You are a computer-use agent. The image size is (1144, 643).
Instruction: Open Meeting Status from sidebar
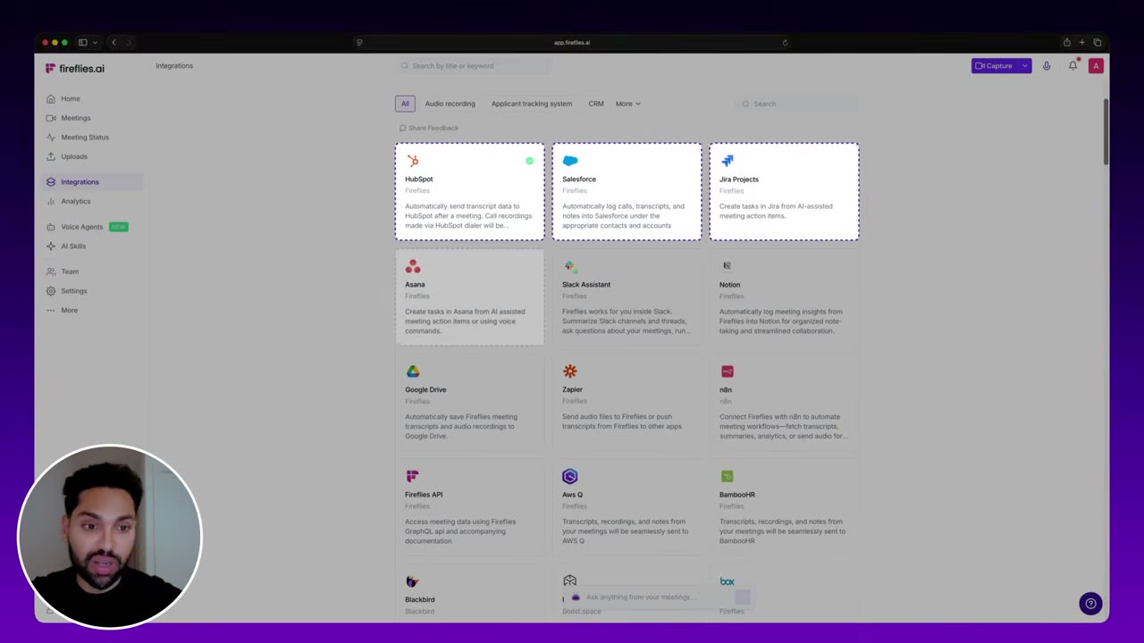[x=84, y=138]
